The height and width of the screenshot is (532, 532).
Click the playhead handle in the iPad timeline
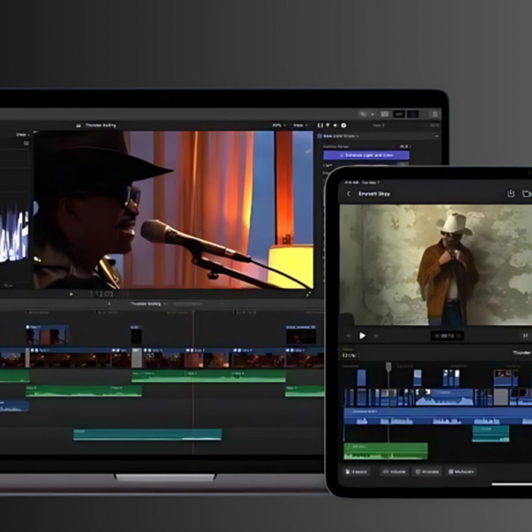pyautogui.click(x=388, y=366)
